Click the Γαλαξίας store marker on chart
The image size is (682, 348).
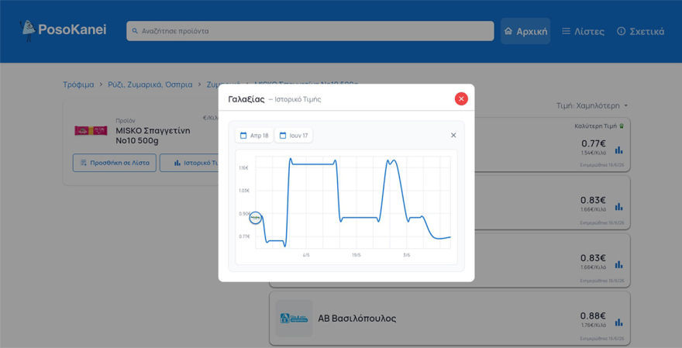click(x=255, y=218)
